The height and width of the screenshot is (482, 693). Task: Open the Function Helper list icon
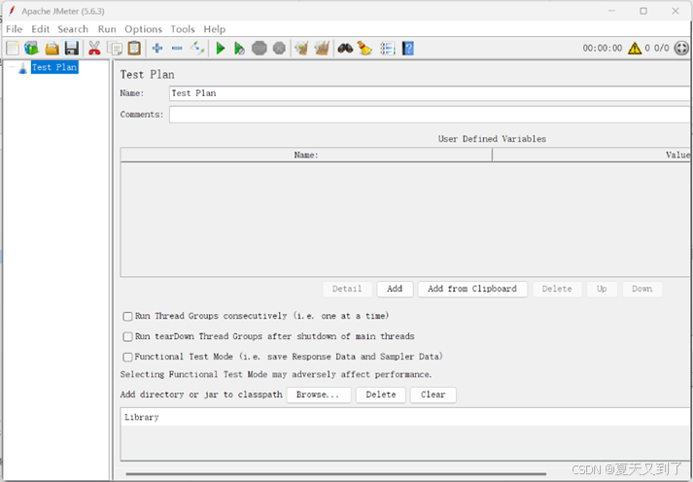coord(387,49)
